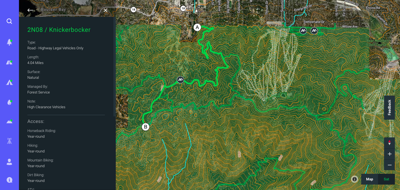400x190 pixels.
Task: Select the radio tower sidebar icon
Action: click(x=9, y=141)
